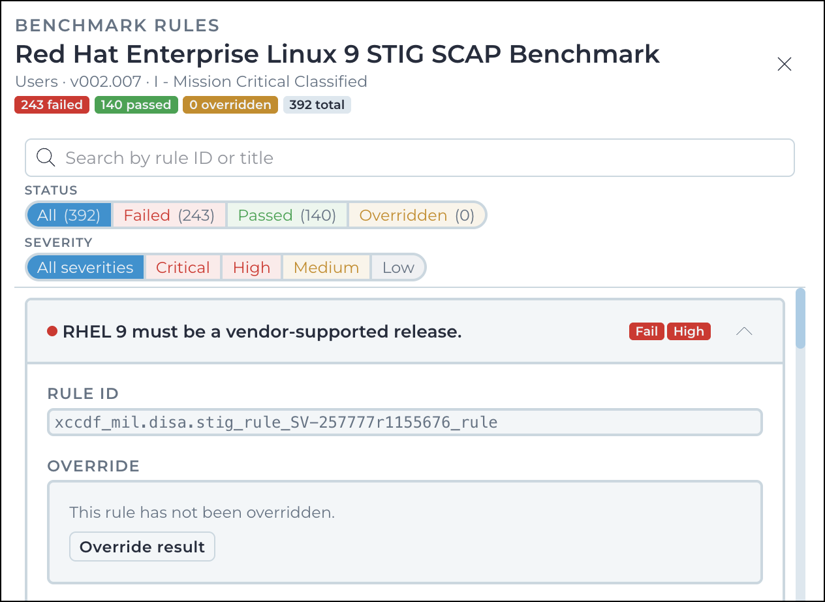Close the Benchmark Rules dialog
The height and width of the screenshot is (602, 825).
tap(784, 64)
